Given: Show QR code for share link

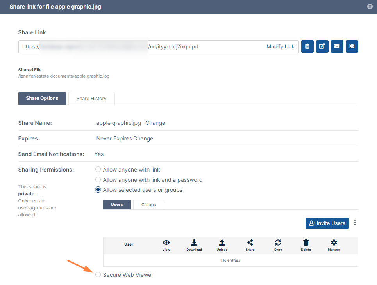Looking at the screenshot, I should coord(352,46).
